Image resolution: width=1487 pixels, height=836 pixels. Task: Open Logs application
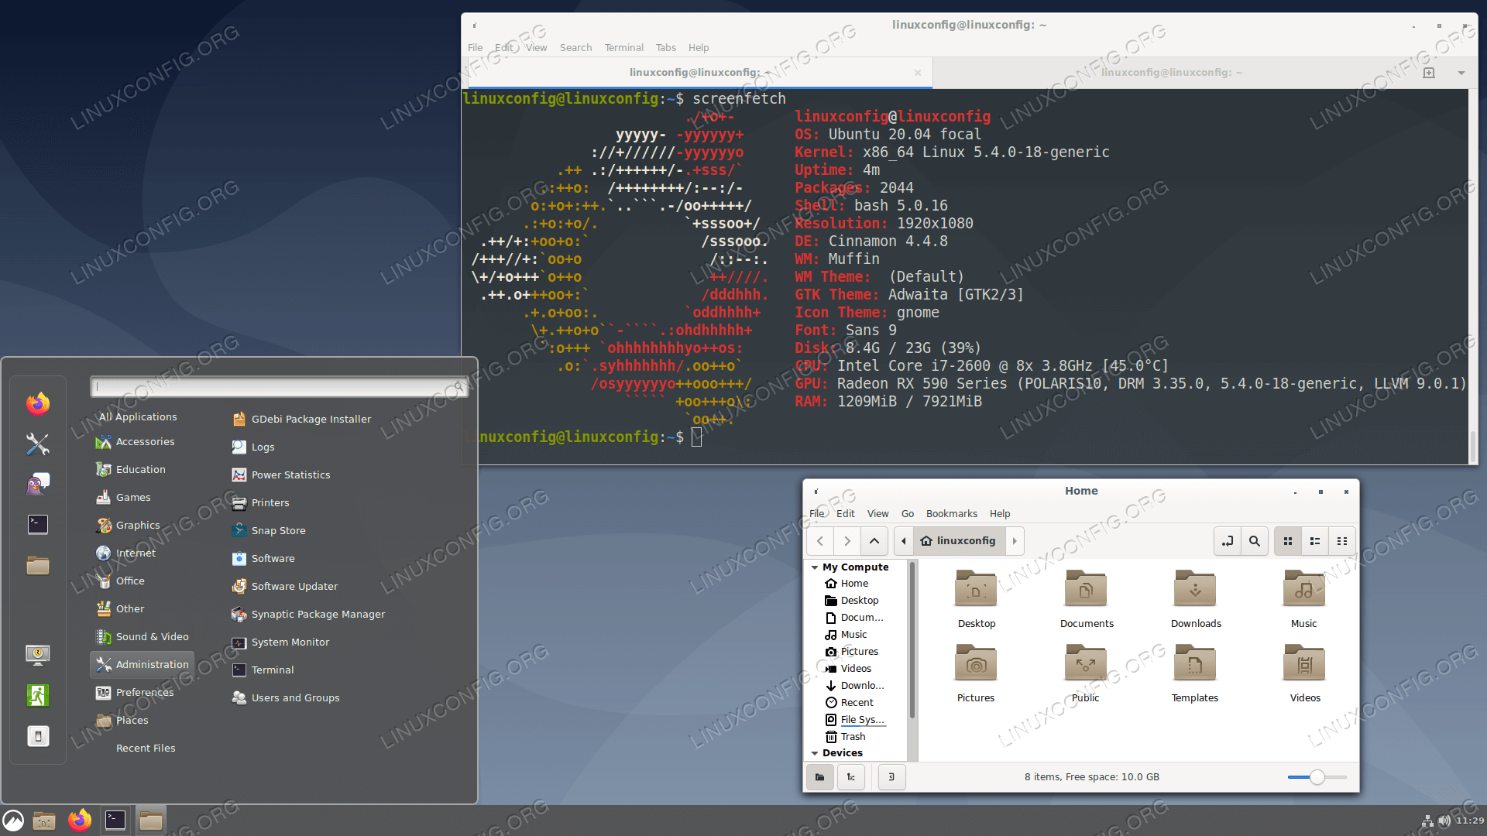253,447
